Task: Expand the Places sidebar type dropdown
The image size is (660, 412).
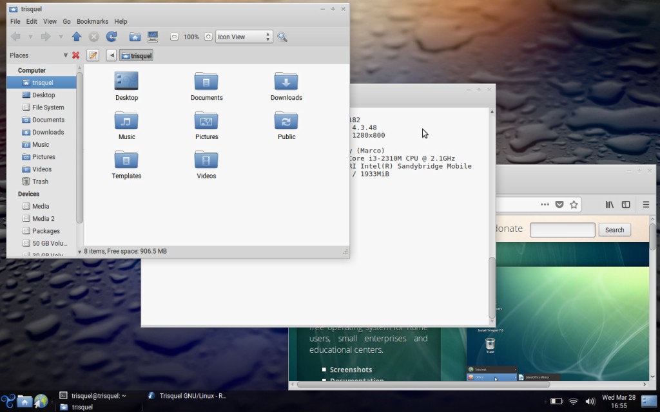Action: point(65,55)
